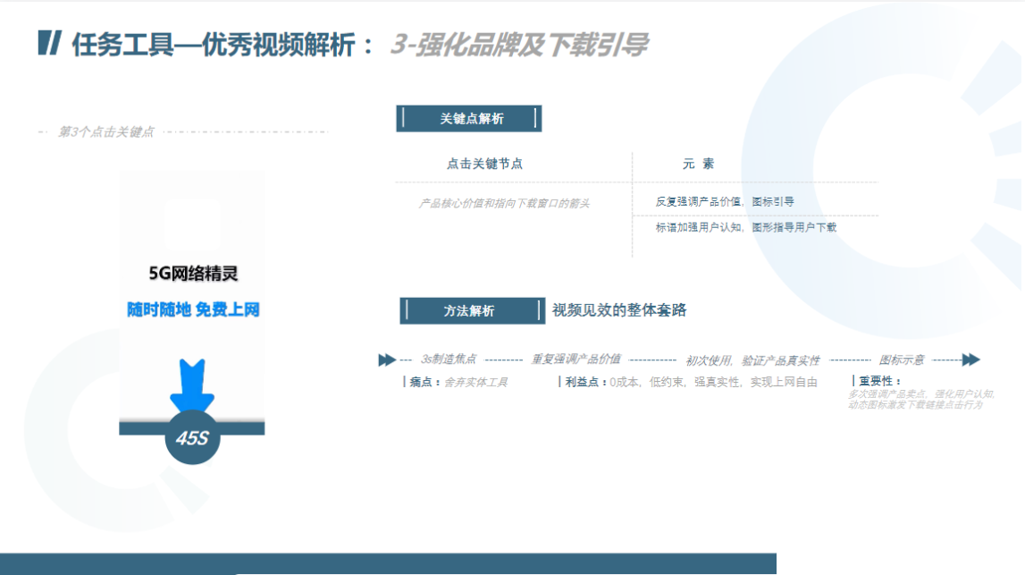
Task: Click the 关键点解析 header button
Action: pyautogui.click(x=469, y=118)
